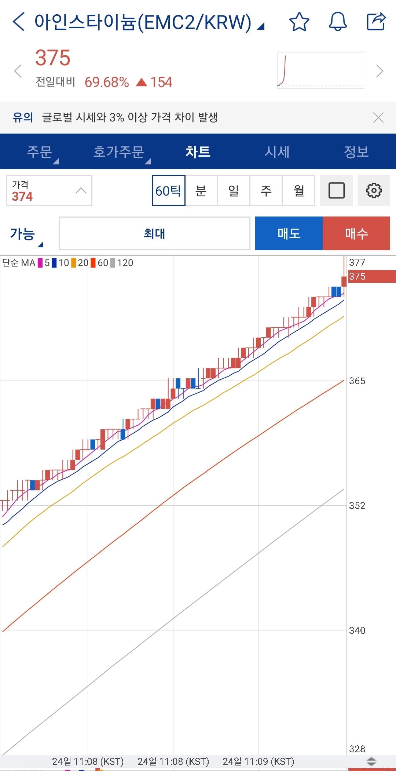Toggle fullscreen chart square icon
Screen dimensions: 396x771
pos(336,190)
